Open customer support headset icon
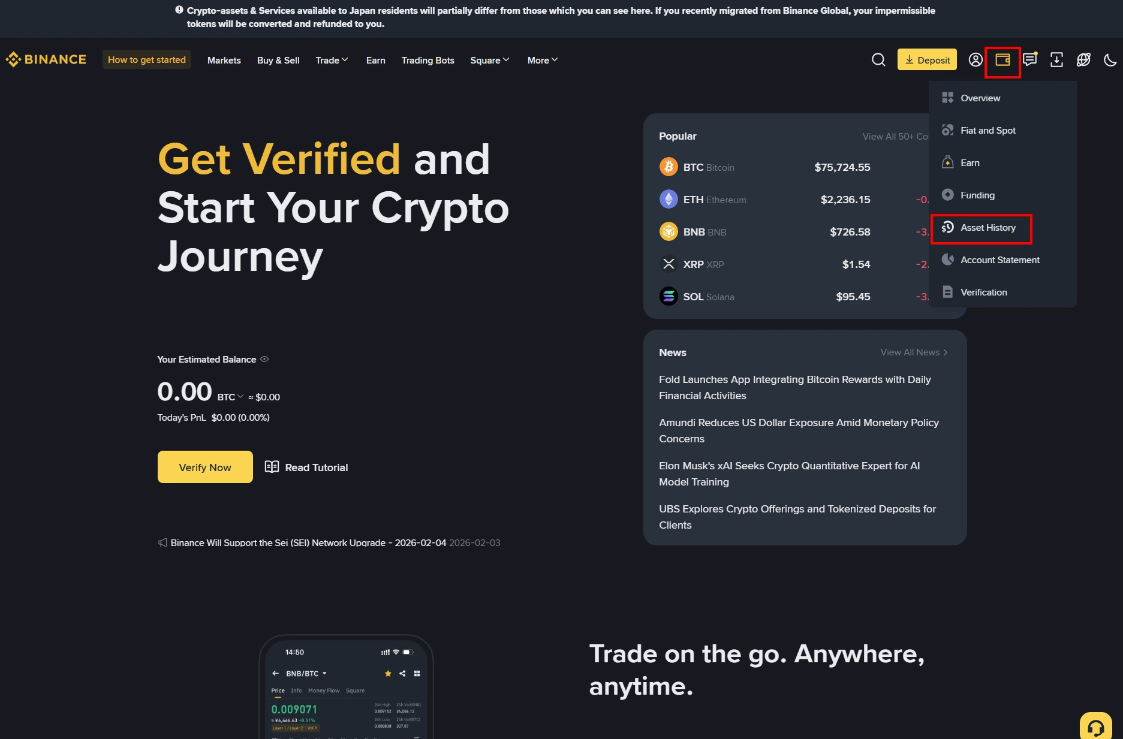The image size is (1123, 739). click(x=1096, y=728)
